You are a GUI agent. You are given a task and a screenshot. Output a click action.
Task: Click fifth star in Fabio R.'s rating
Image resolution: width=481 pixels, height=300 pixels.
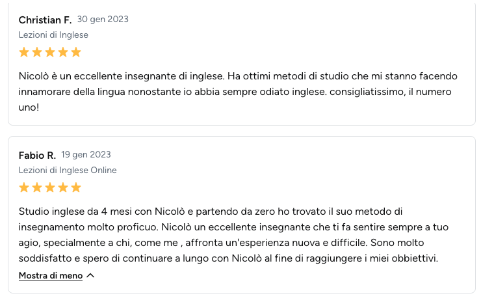point(76,187)
